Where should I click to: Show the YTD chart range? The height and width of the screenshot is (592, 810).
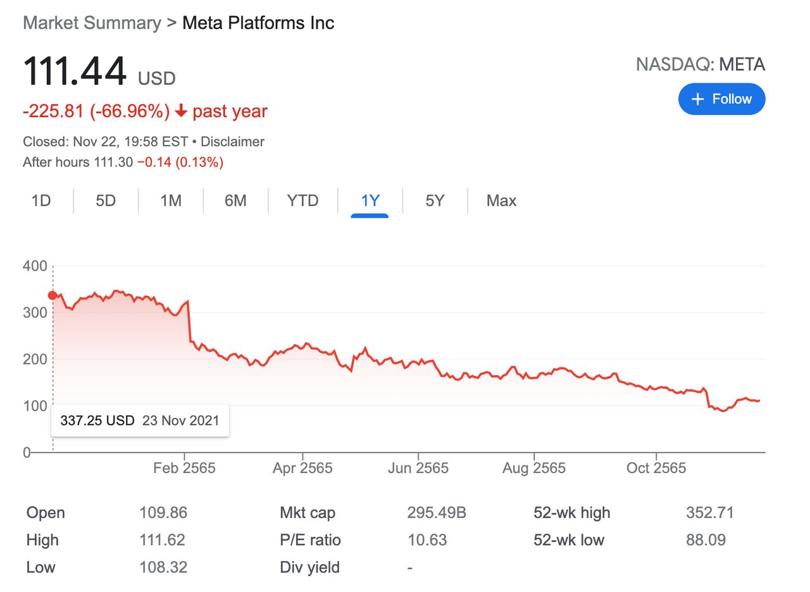pos(302,201)
